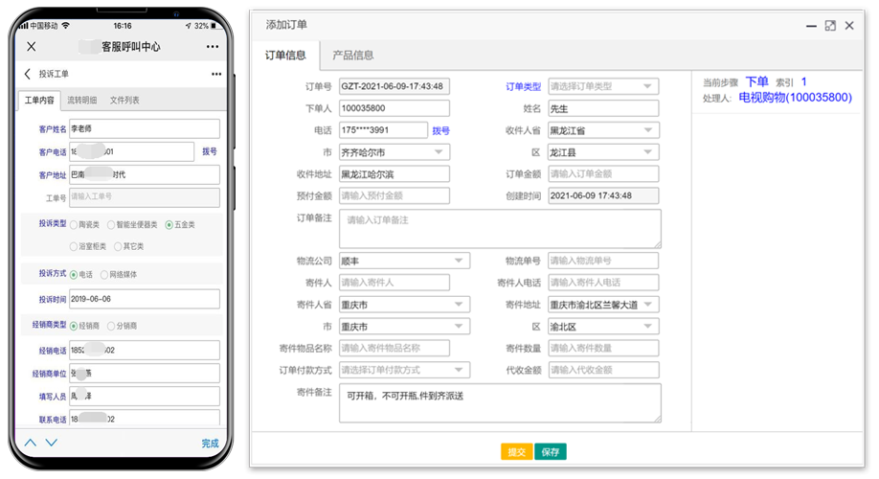Viewport: 879px width, 479px height.
Task: Click the 拨号 link next to order phone
Action: pyautogui.click(x=440, y=130)
